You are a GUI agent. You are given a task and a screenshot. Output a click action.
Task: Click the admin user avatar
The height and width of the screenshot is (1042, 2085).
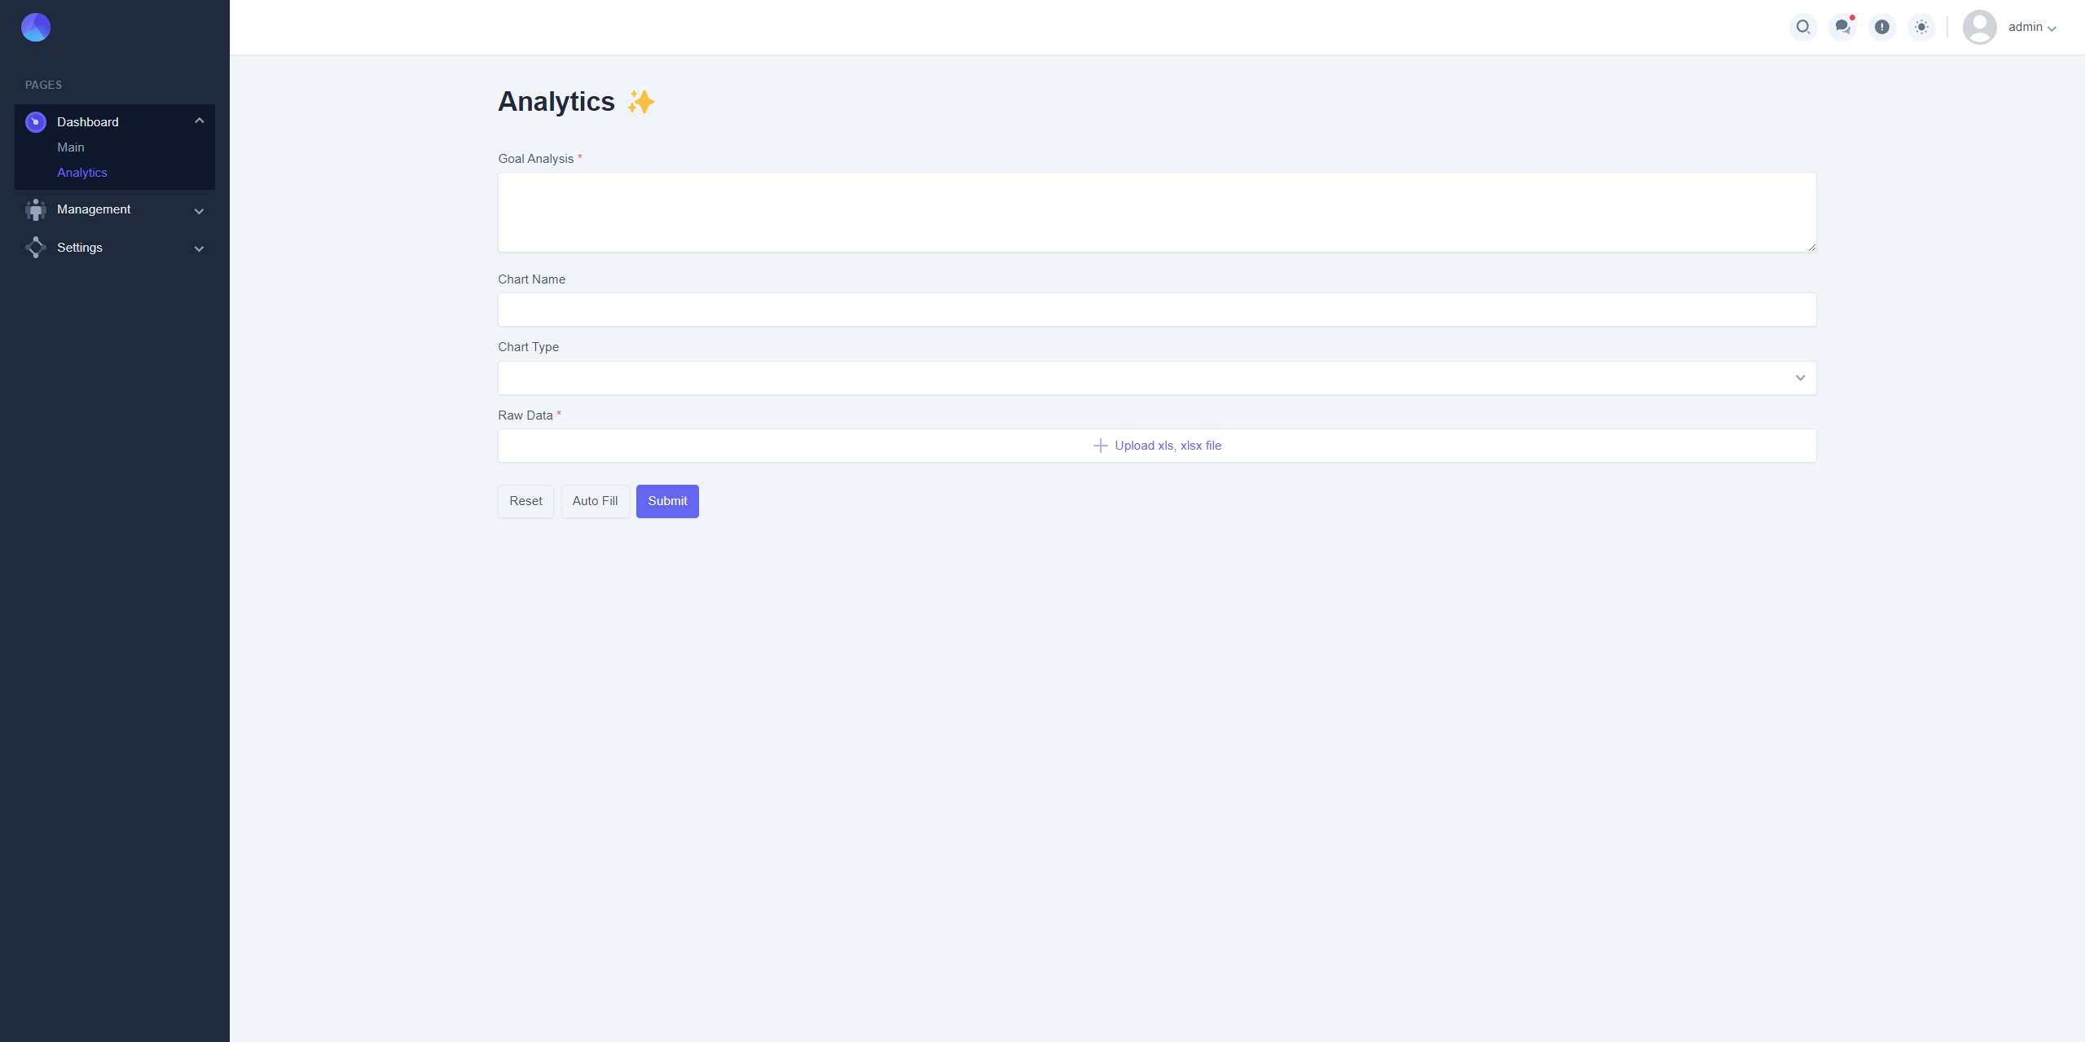pyautogui.click(x=1979, y=27)
